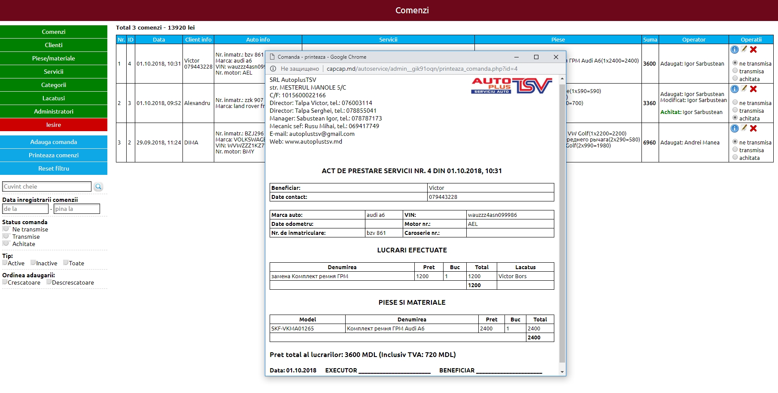
Task: Click the 'Adauga comanda' button
Action: 54,142
